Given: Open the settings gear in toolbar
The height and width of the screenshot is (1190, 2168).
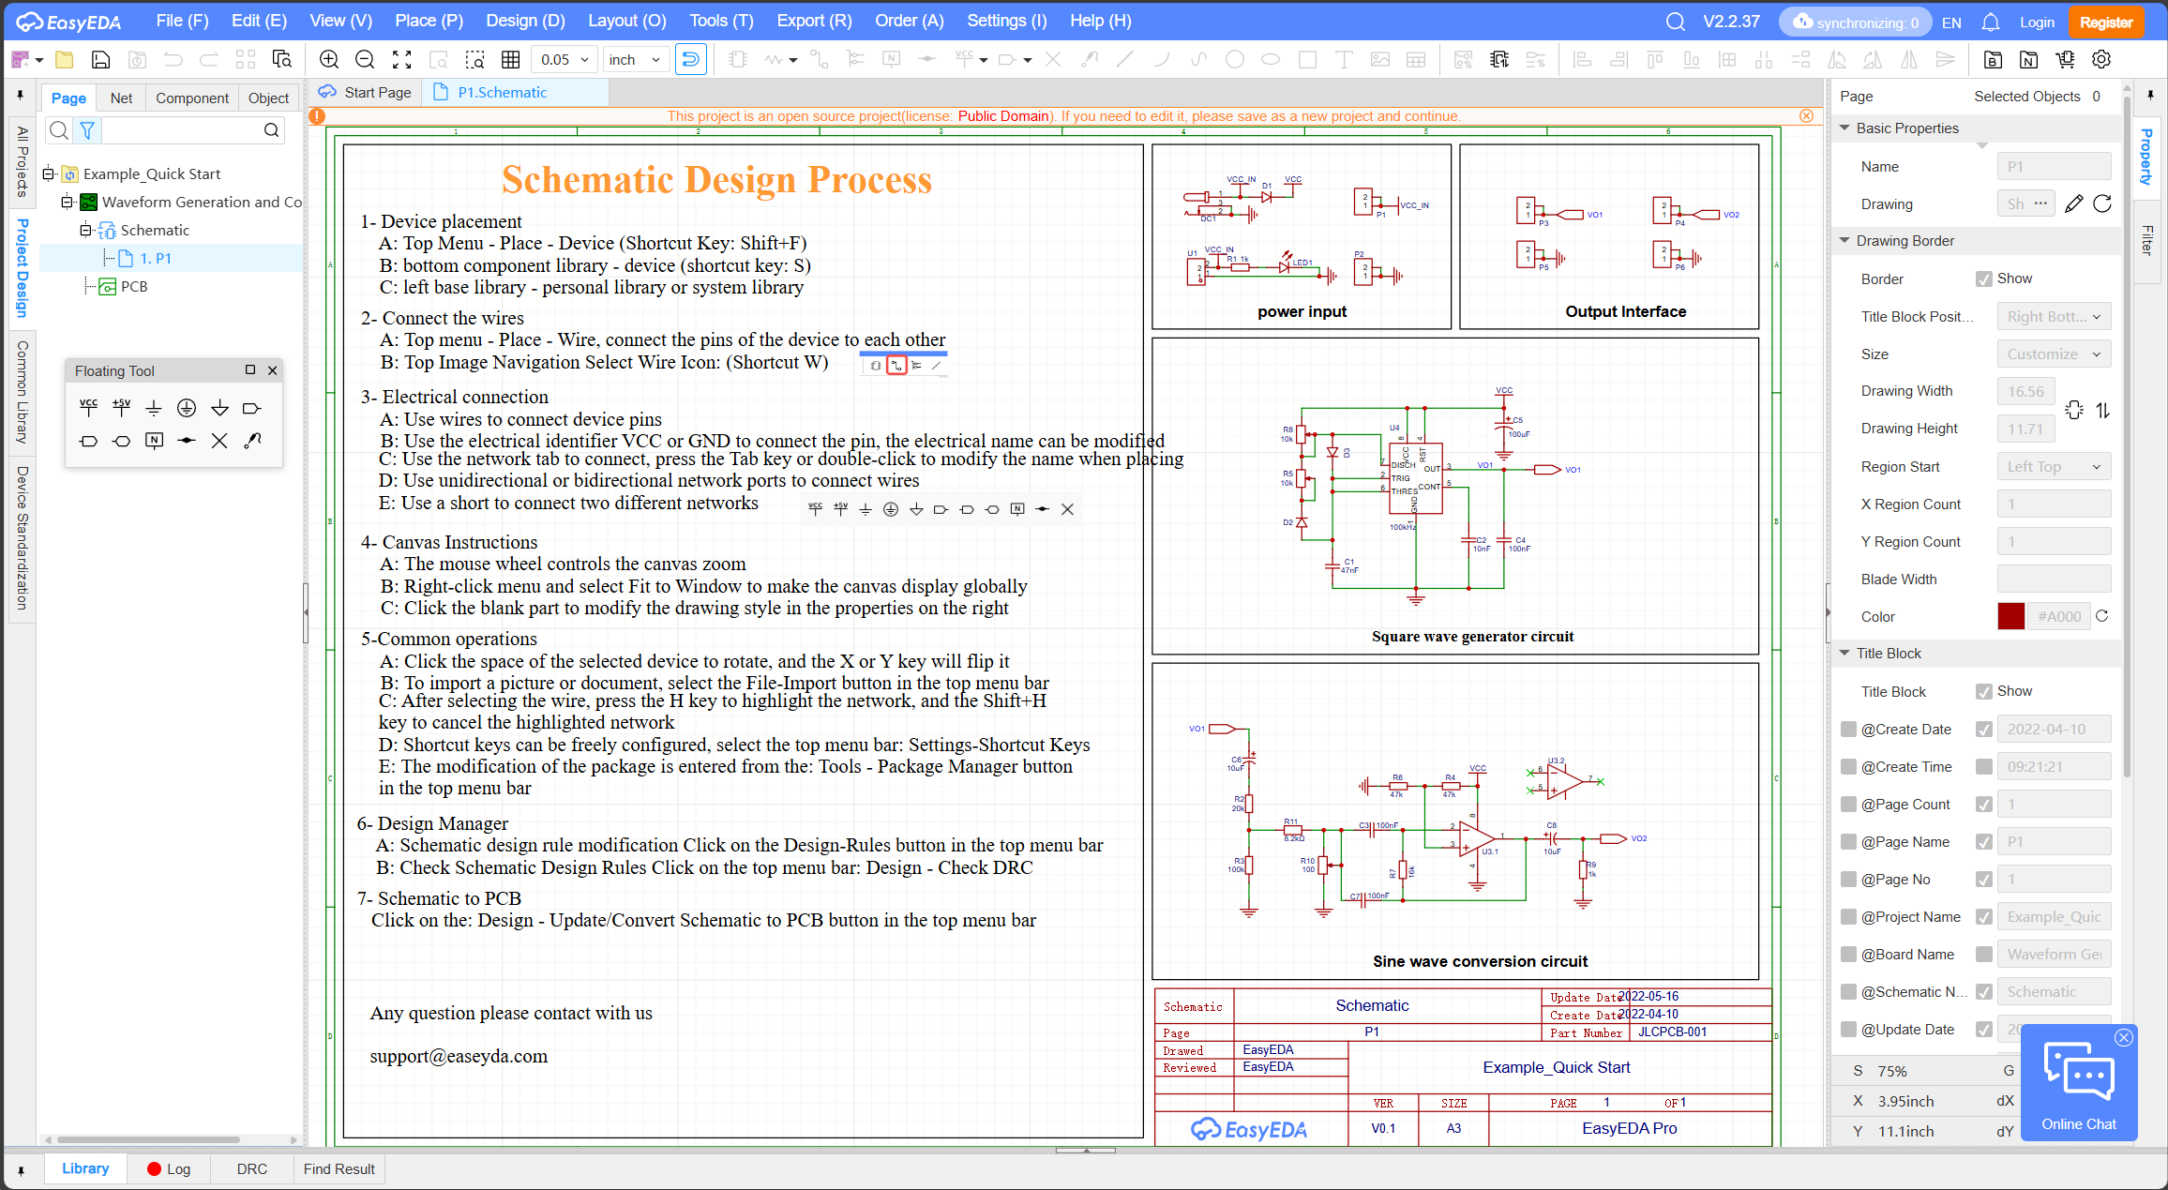Looking at the screenshot, I should (x=2101, y=60).
